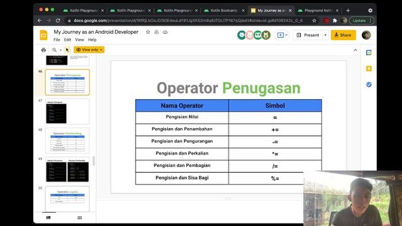Expand the Present options arrow
This screenshot has width=402, height=226.
(x=325, y=35)
